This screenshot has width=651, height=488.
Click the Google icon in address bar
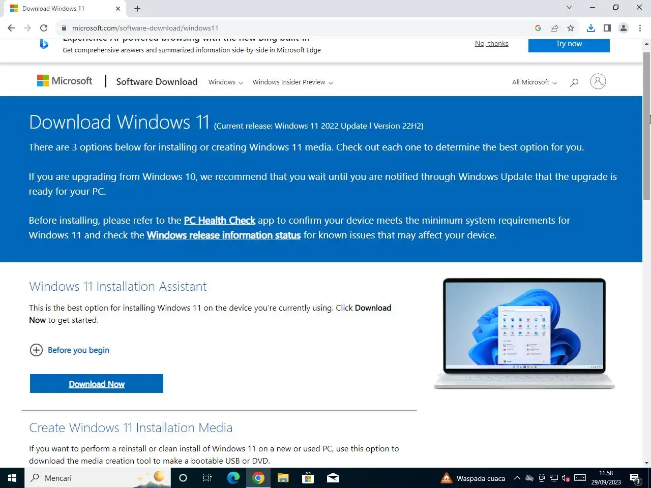pyautogui.click(x=538, y=28)
